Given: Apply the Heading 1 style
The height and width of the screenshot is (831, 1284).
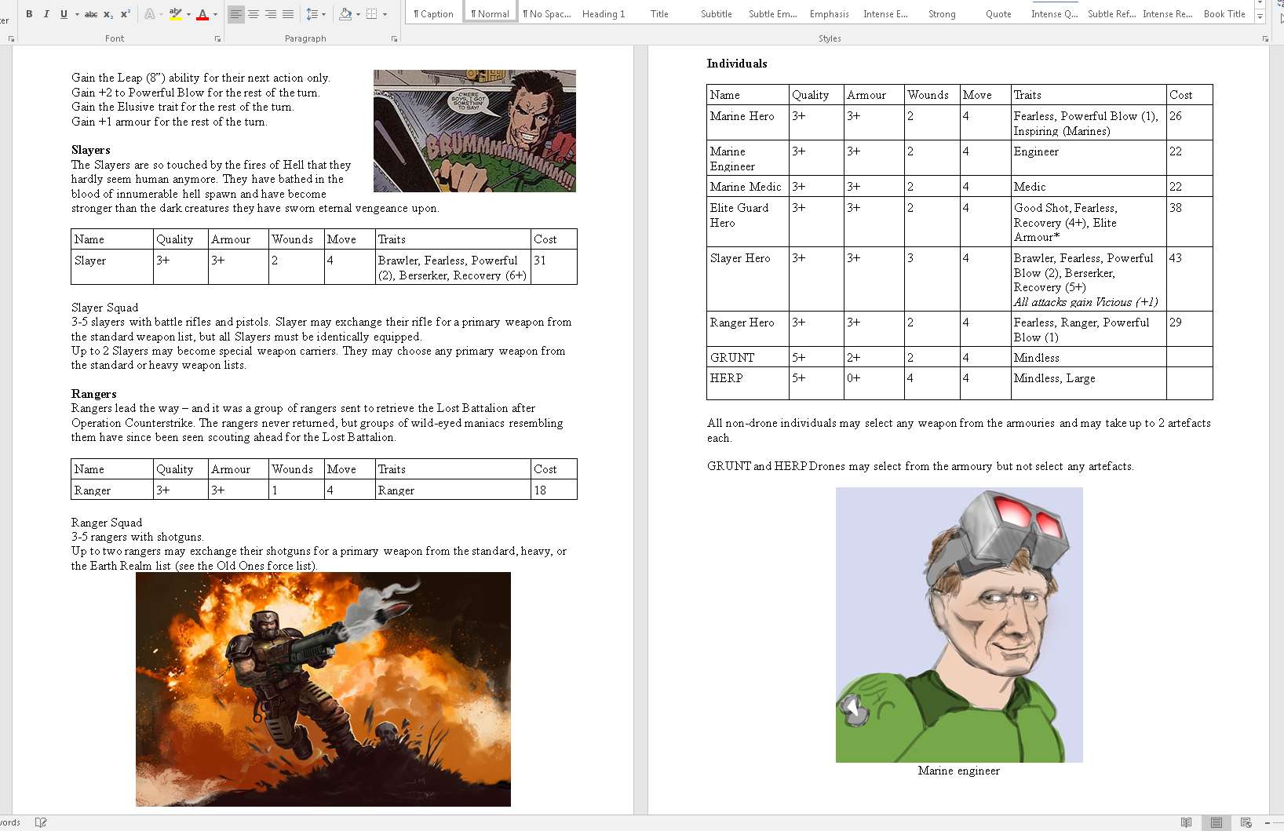Looking at the screenshot, I should click(x=604, y=14).
